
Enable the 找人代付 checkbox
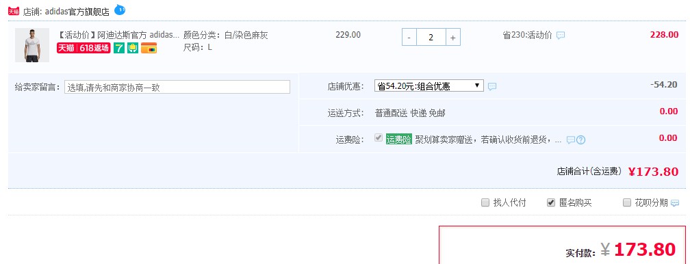485,202
